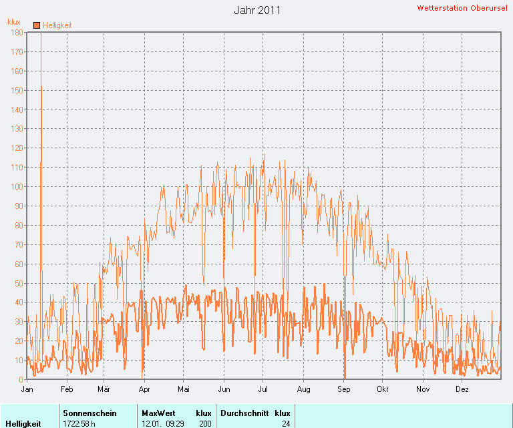Image resolution: width=513 pixels, height=428 pixels.
Task: Click the 200 klux maximum value
Action: click(205, 424)
